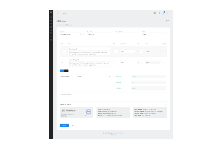Open the NEW menu in top bar
This screenshot has height=149, width=223.
pos(65,13)
